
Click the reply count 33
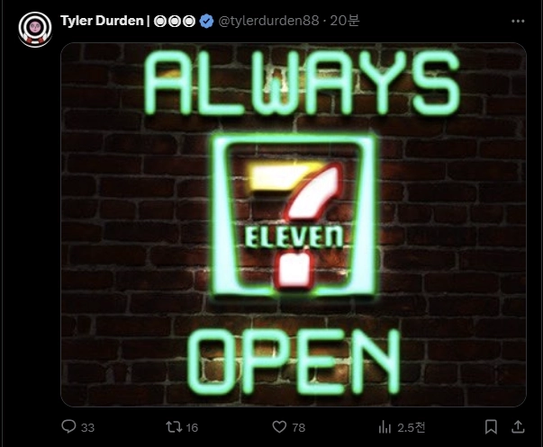coord(87,427)
